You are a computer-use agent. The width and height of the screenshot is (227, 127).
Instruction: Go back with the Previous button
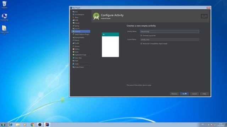(x=174, y=94)
